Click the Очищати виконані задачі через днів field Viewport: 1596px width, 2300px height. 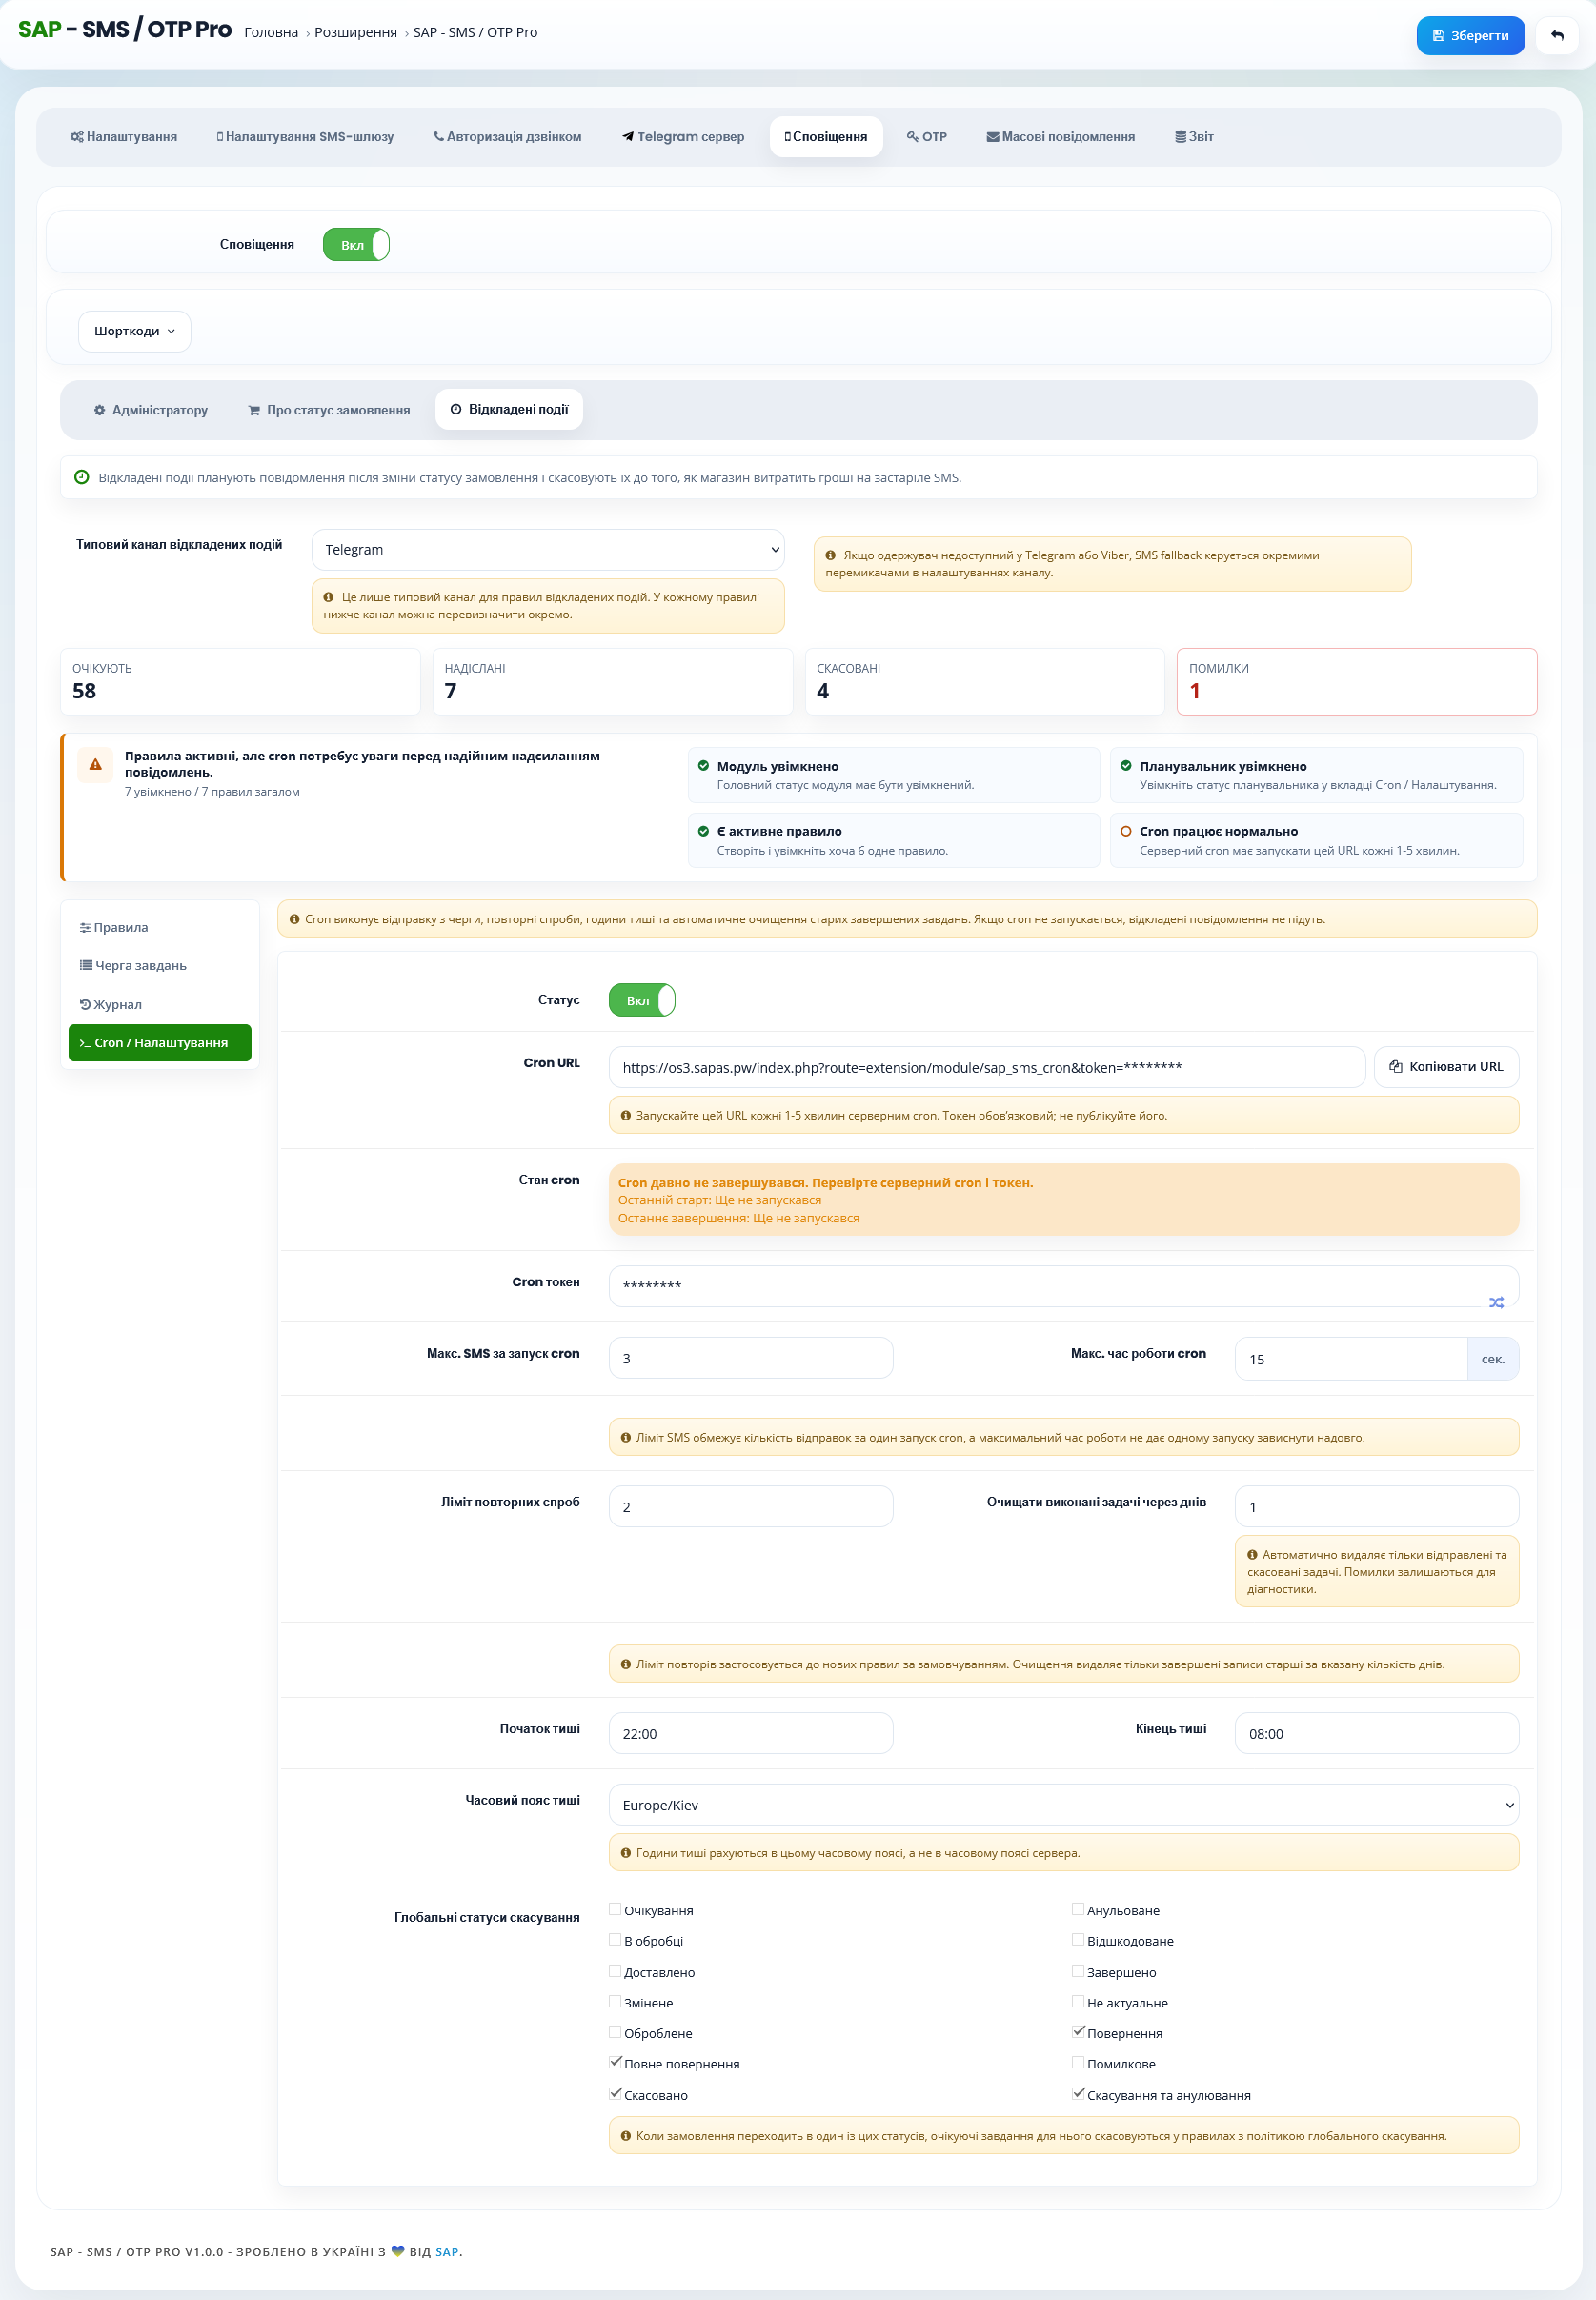tap(1377, 1506)
